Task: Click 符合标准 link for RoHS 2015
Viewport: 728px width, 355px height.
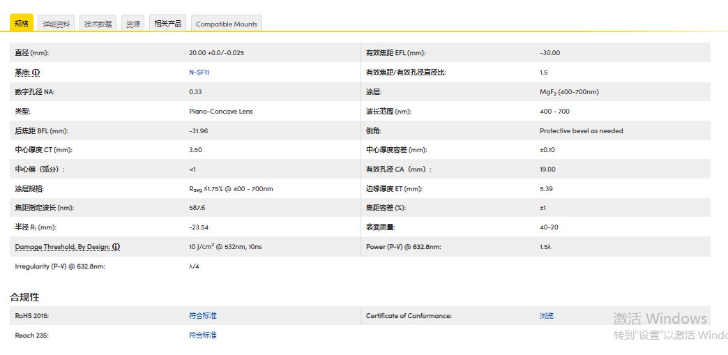Action: click(203, 316)
